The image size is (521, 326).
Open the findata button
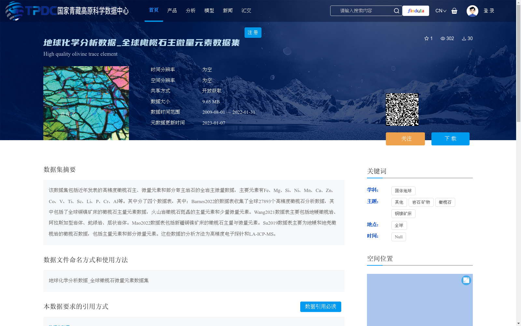click(x=416, y=11)
